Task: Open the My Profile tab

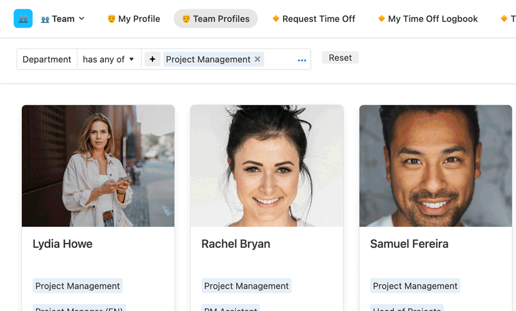Action: [134, 19]
